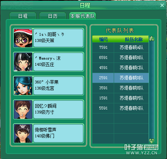The image size is (167, 159).
Task: Choose team 6591 苏堤春晓B队
Action: [x=121, y=57]
